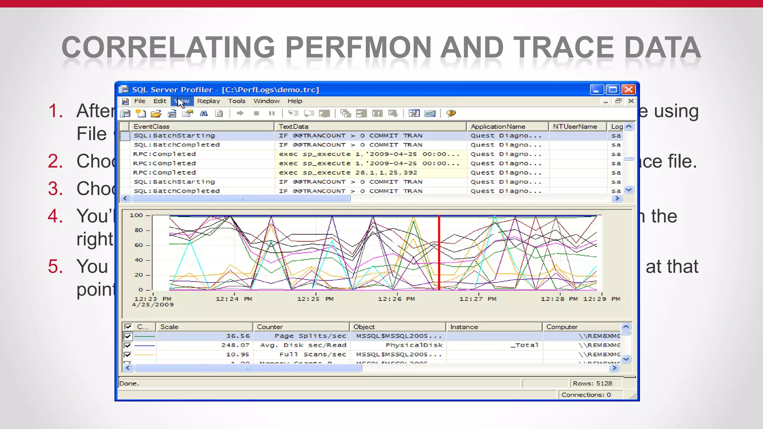Click the Instance column header
The width and height of the screenshot is (763, 429).
[x=494, y=327]
